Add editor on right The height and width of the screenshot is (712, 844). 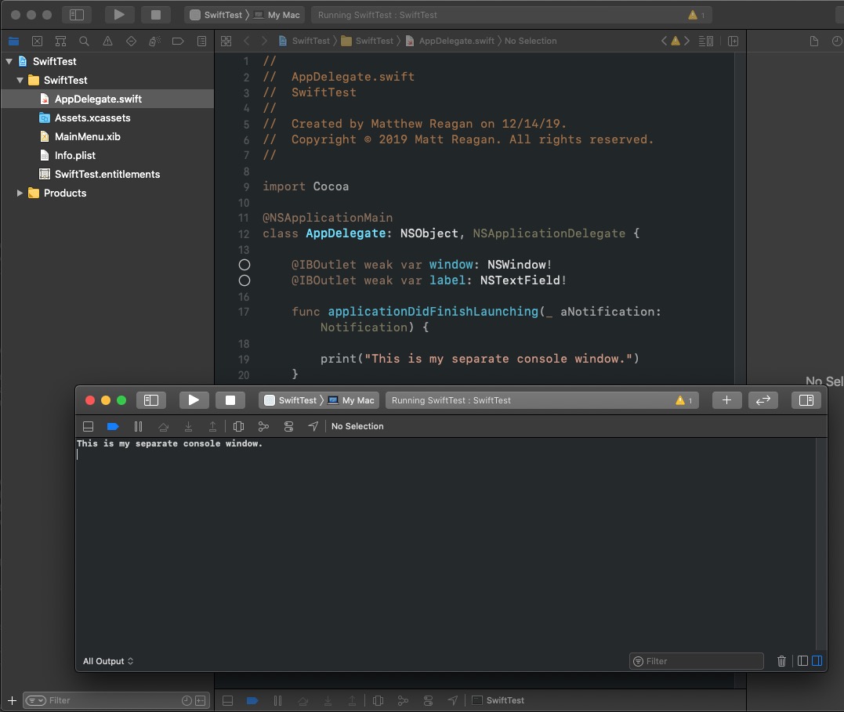(733, 41)
